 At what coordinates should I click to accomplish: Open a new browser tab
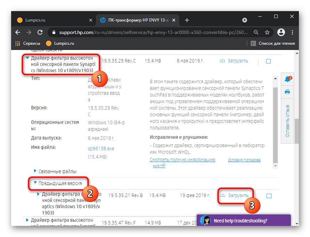tap(187, 20)
